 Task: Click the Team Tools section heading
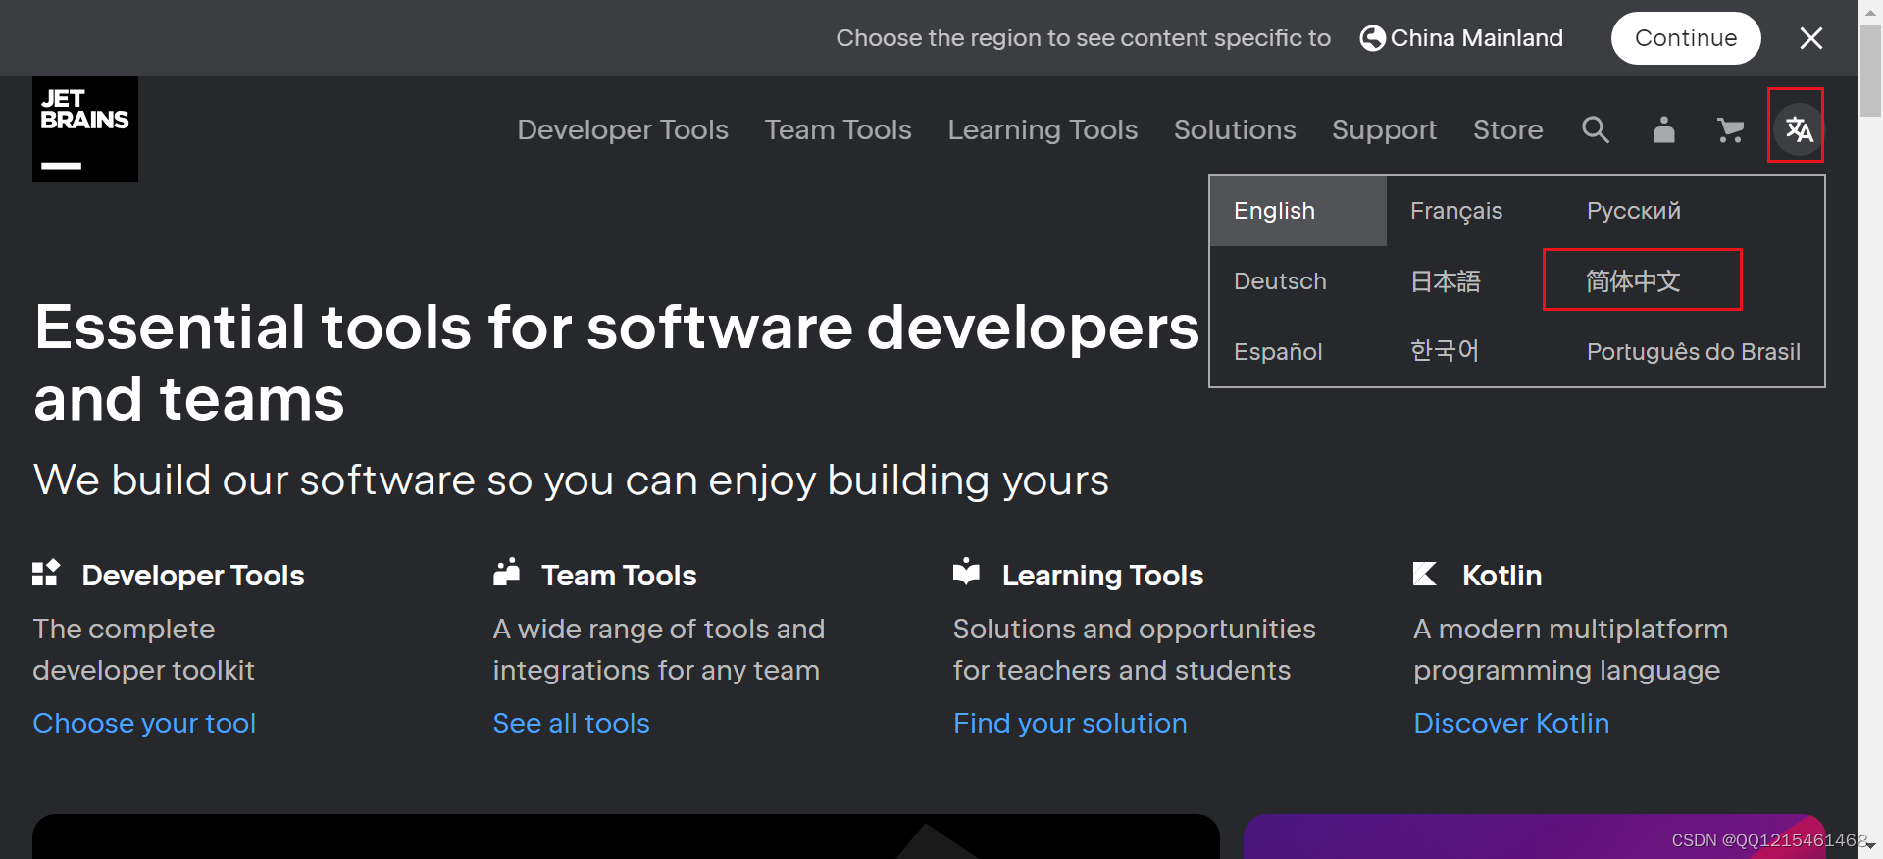tap(619, 576)
